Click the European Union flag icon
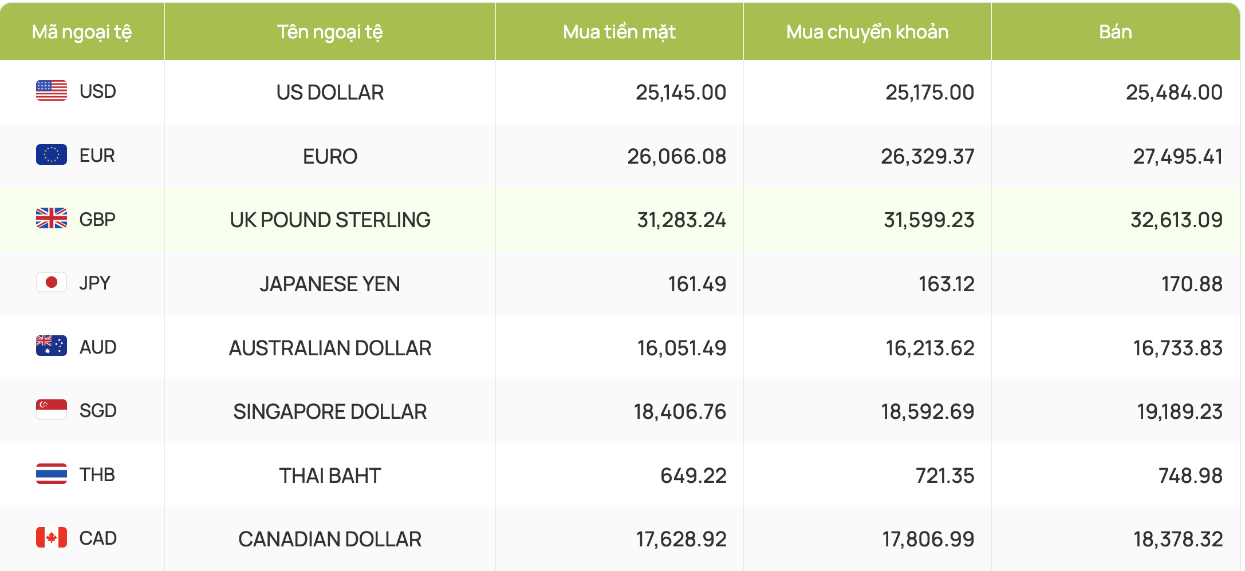 click(52, 155)
